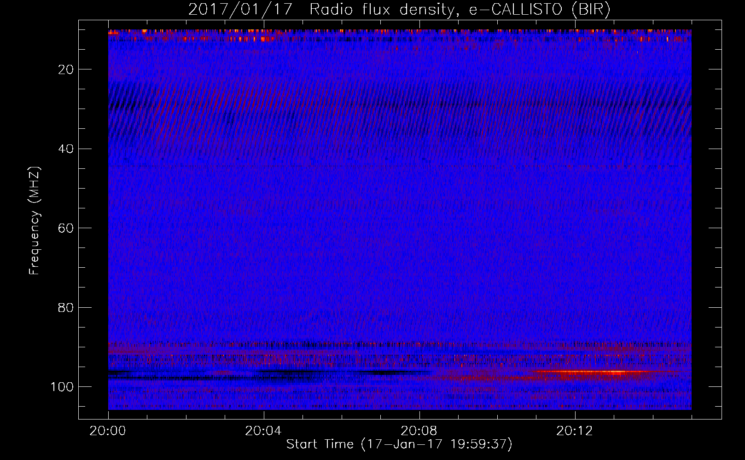Viewport: 745px width, 460px height.
Task: Click the '20:04' time tick label
Action: pyautogui.click(x=263, y=431)
